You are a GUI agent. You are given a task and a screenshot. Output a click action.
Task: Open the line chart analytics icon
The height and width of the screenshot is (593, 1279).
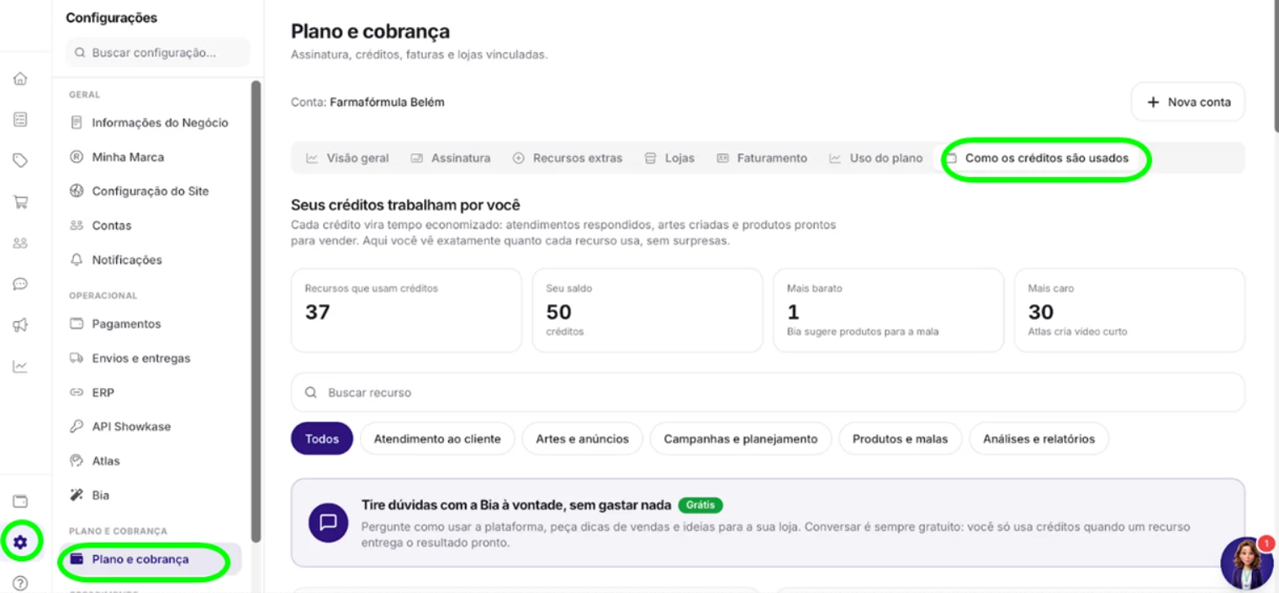[20, 366]
